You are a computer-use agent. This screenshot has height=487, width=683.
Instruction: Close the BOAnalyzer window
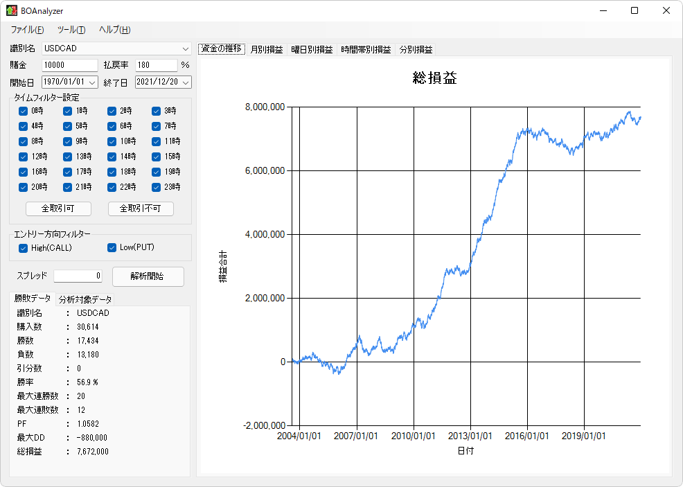[x=666, y=10]
